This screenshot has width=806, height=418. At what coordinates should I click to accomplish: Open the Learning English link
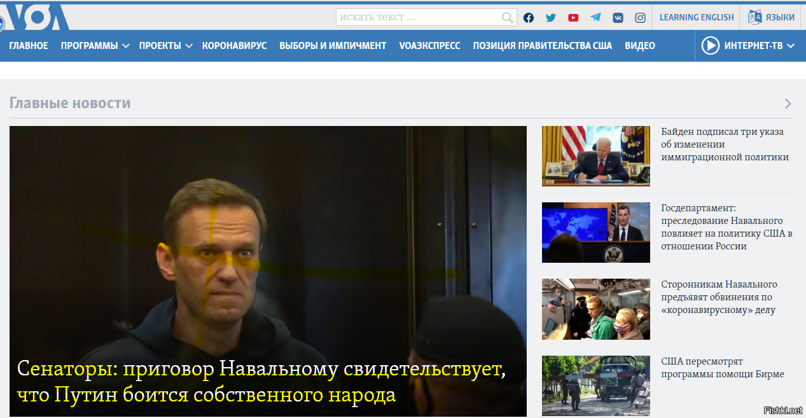[697, 18]
